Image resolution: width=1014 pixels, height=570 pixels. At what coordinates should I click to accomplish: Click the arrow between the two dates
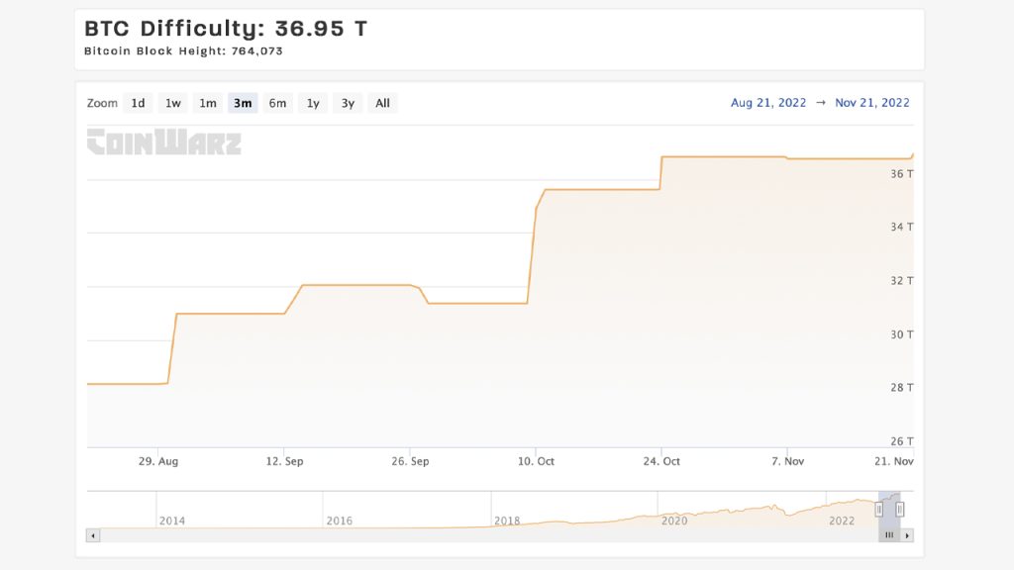[x=822, y=102]
